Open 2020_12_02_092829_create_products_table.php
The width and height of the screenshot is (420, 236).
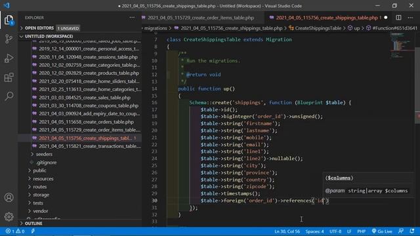89,73
